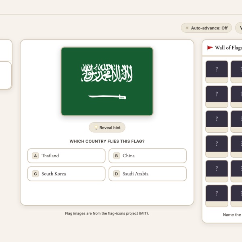Click the letter B badge next to China
Image resolution: width=242 pixels, height=242 pixels.
click(x=117, y=156)
